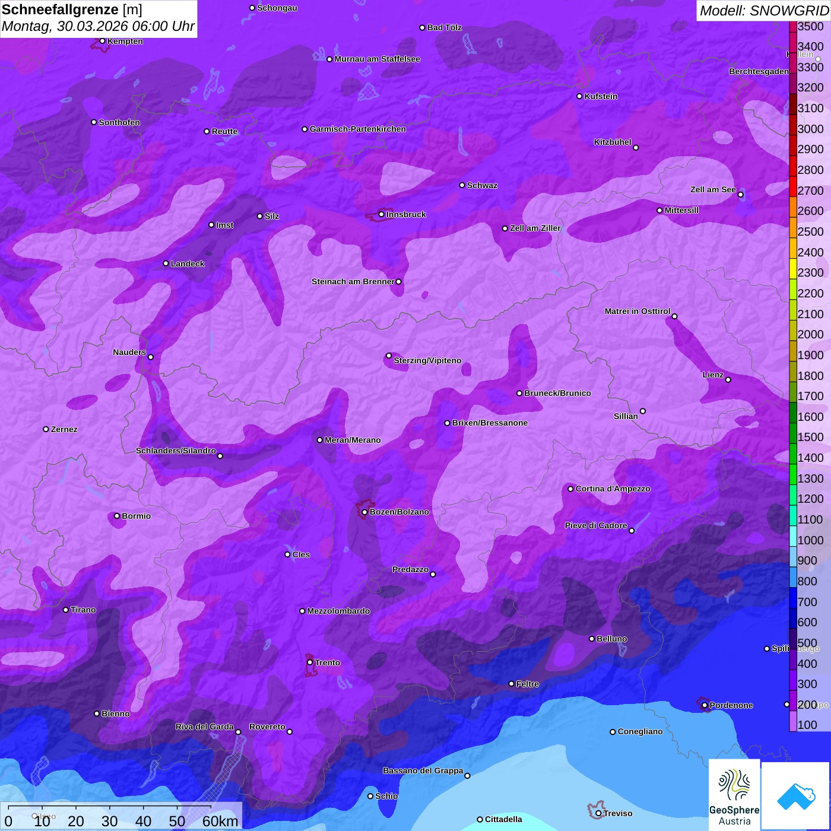Viewport: 831px width, 831px height.
Task: Click the 'Mittersill' label
Action: coord(681,210)
